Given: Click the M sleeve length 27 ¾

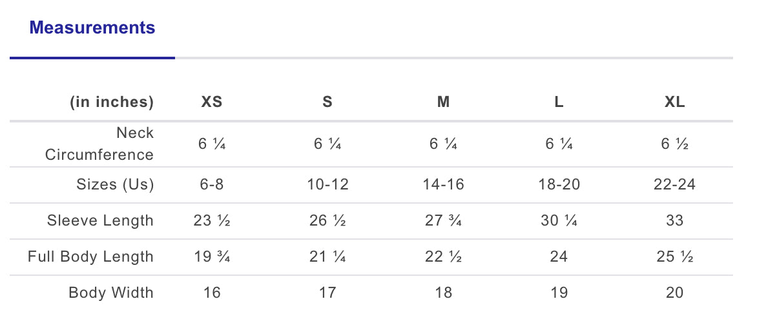Looking at the screenshot, I should (443, 220).
